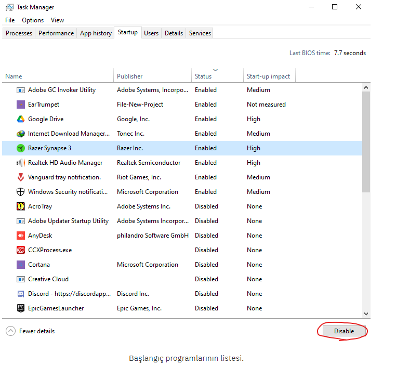Click the Riot Games, Inc. publisher cell
This screenshot has height=365, width=396.
tap(139, 177)
